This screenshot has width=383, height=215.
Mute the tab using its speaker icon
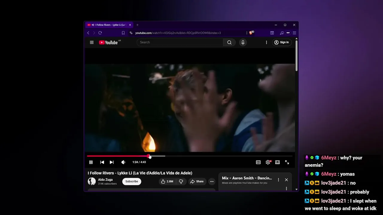93,25
